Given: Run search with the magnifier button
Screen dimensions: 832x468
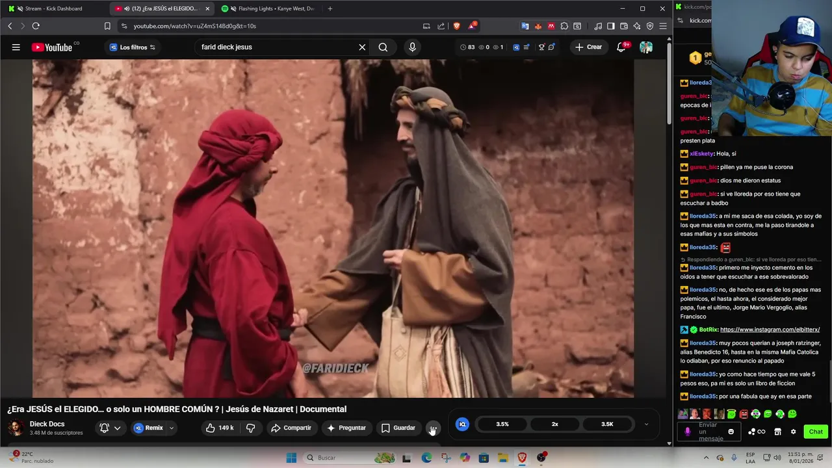Looking at the screenshot, I should [x=383, y=47].
